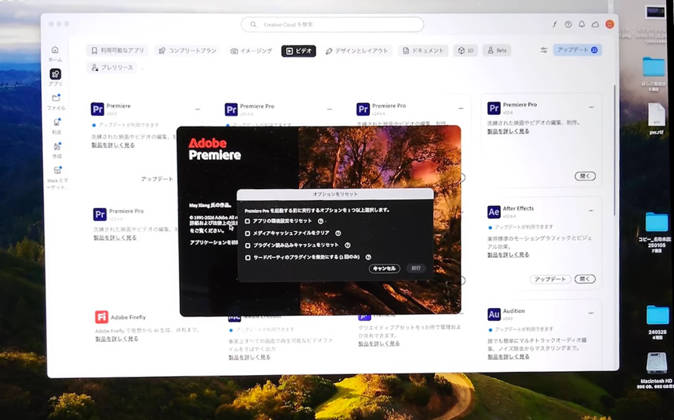Switch to the 利用可能なアプリ tab

[x=117, y=51]
